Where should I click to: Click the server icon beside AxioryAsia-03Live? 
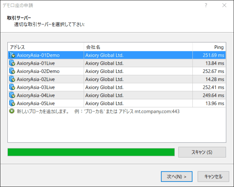12,87
